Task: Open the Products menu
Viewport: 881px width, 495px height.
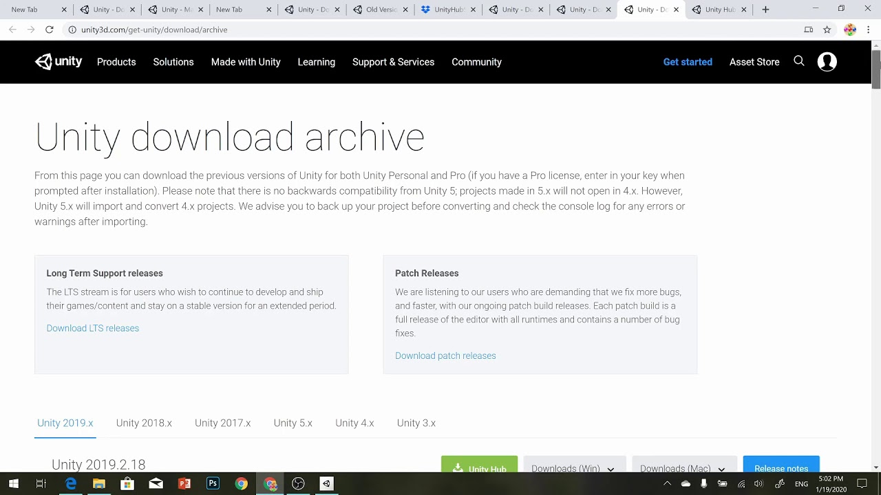Action: (116, 62)
